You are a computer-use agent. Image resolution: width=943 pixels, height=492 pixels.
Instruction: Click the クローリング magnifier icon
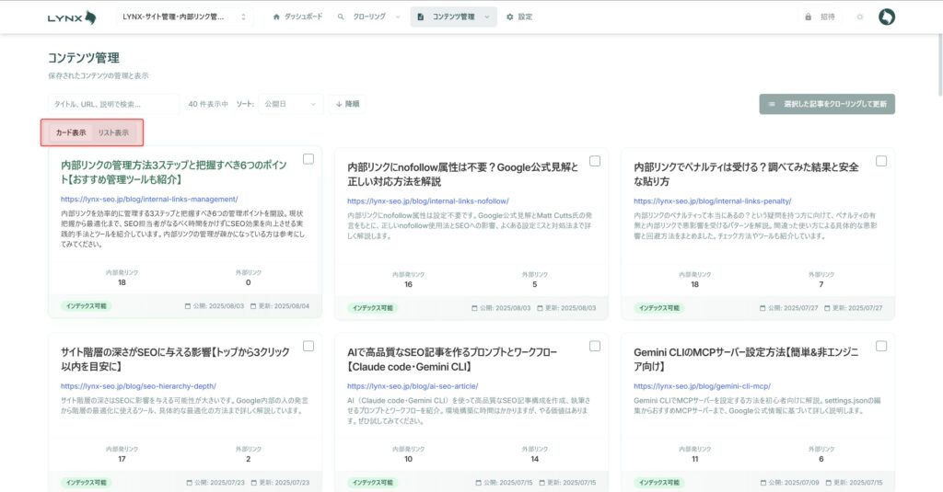(x=342, y=17)
